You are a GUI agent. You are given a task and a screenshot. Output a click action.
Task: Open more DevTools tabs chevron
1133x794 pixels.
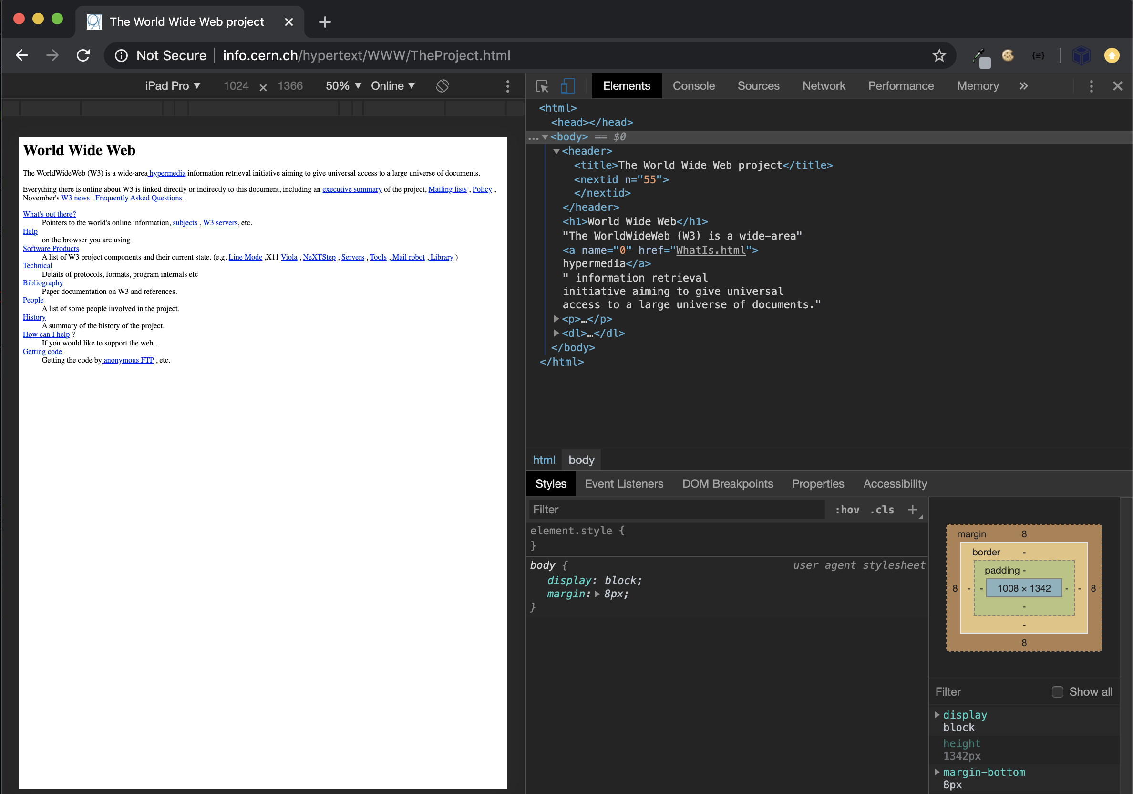point(1023,86)
